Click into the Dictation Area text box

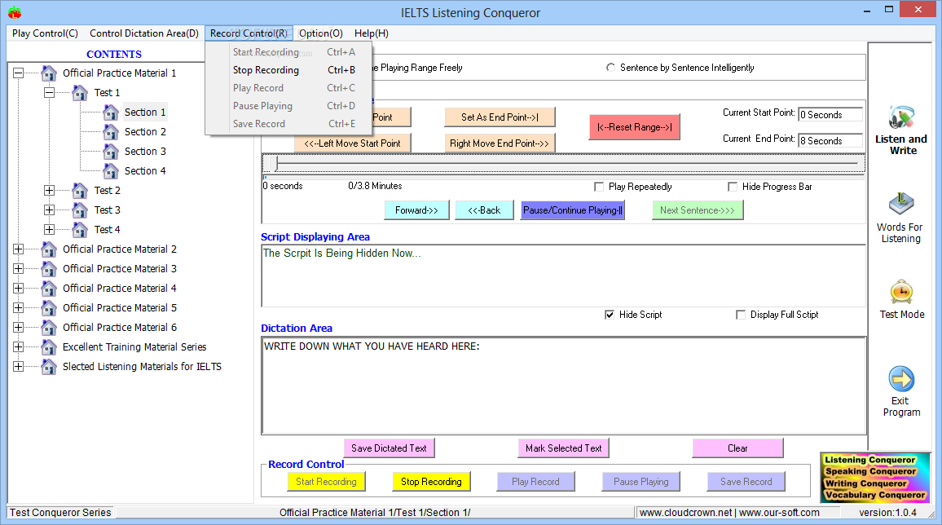click(x=564, y=386)
